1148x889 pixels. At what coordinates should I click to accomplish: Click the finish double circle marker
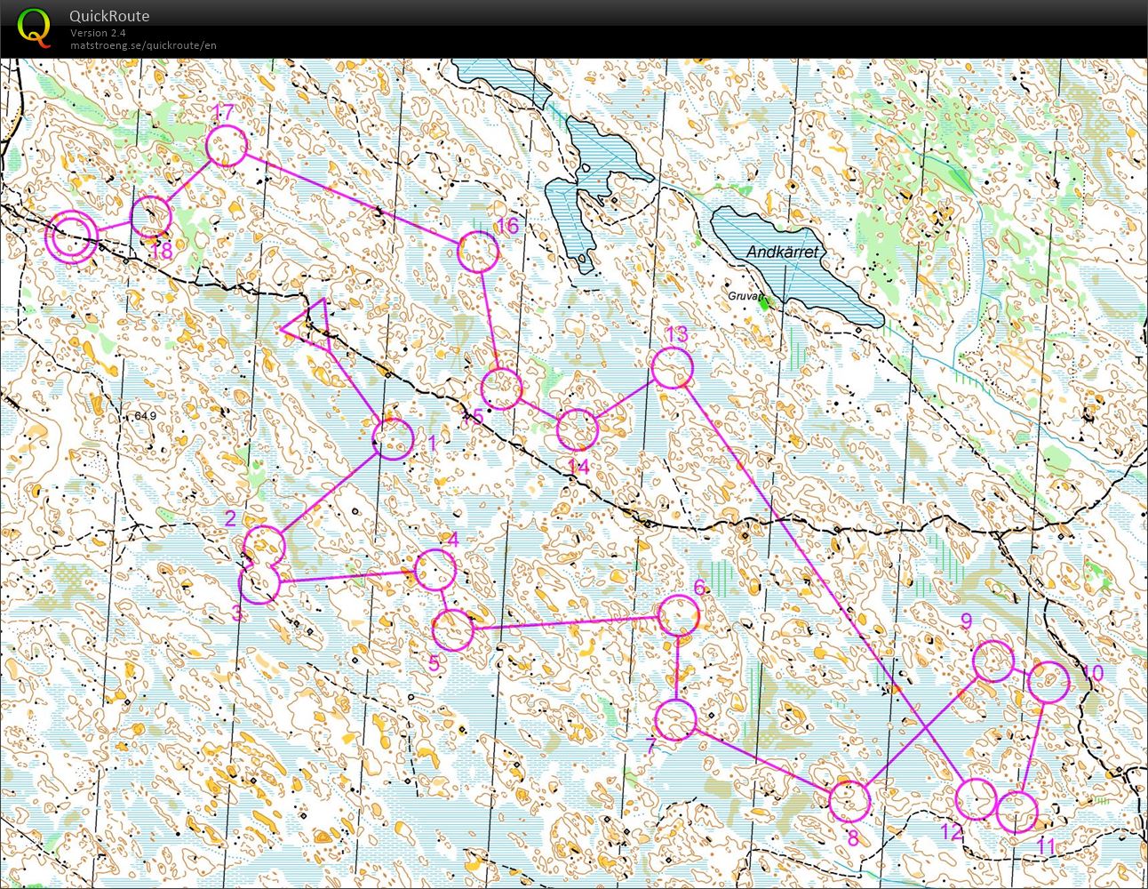pyautogui.click(x=70, y=237)
